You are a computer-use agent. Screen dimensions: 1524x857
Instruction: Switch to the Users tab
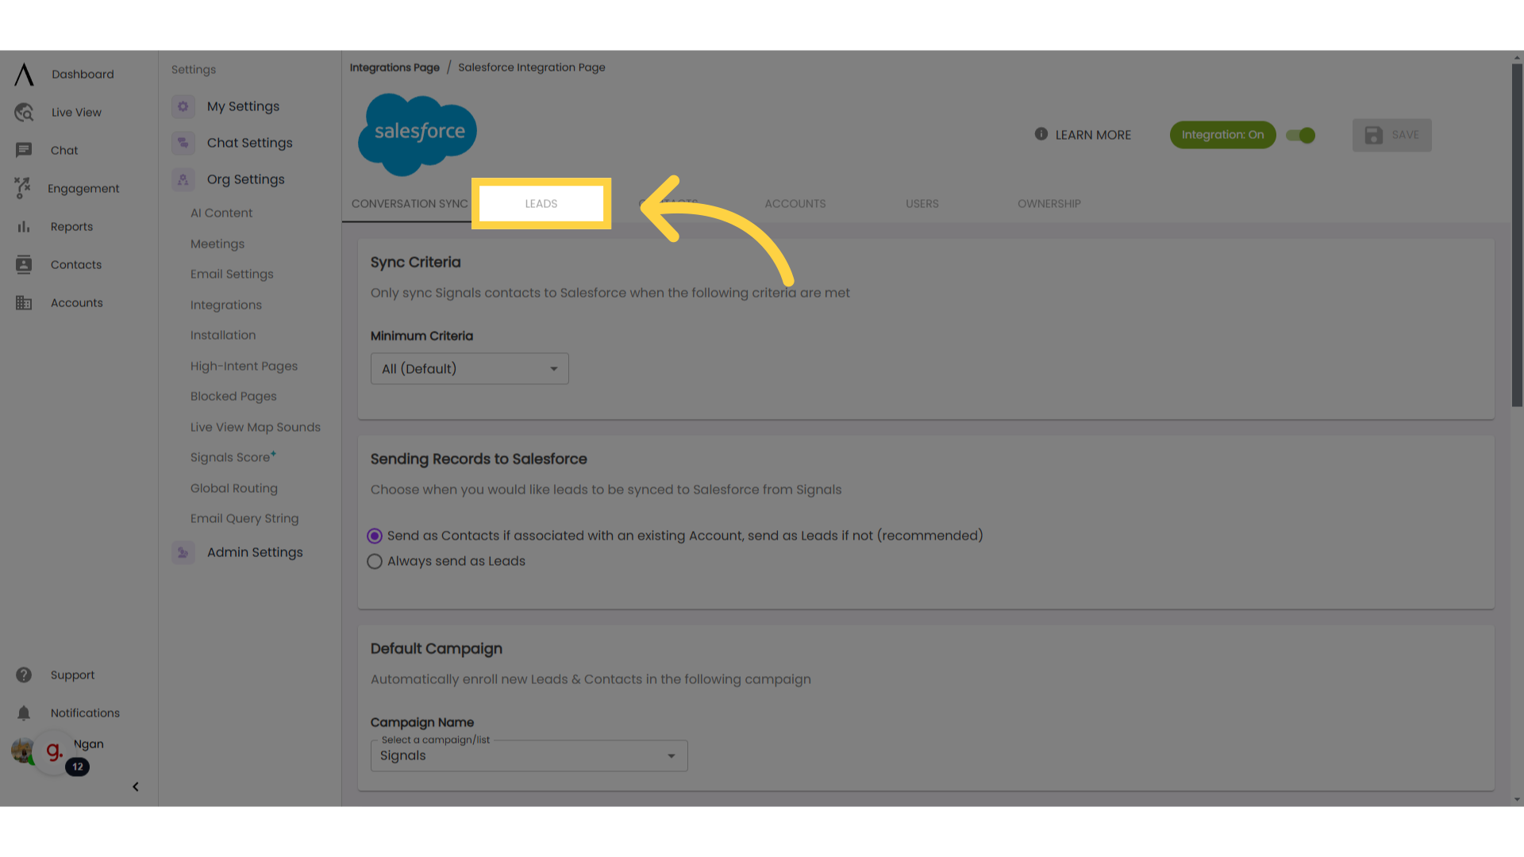[922, 204]
